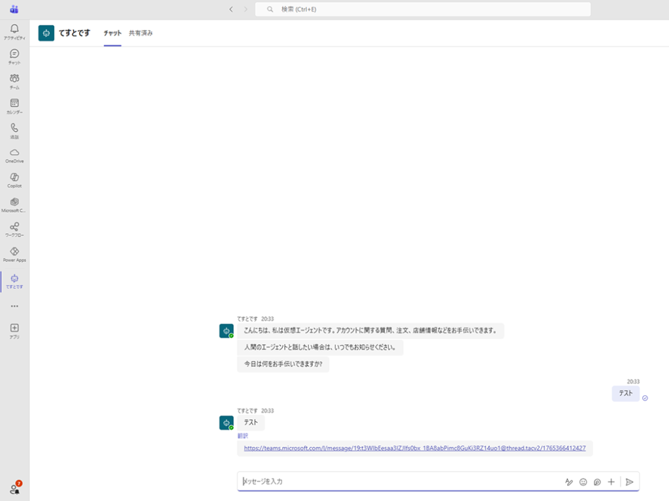Launch Copilot from the sidebar

pyautogui.click(x=14, y=178)
